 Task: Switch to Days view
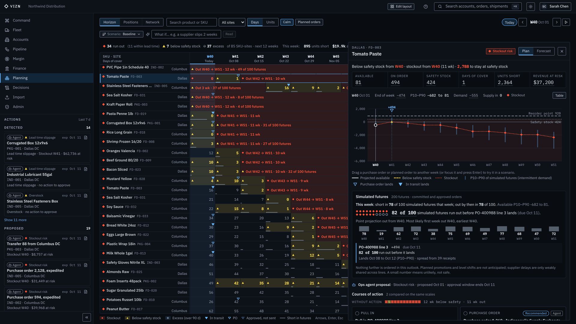coord(255,22)
